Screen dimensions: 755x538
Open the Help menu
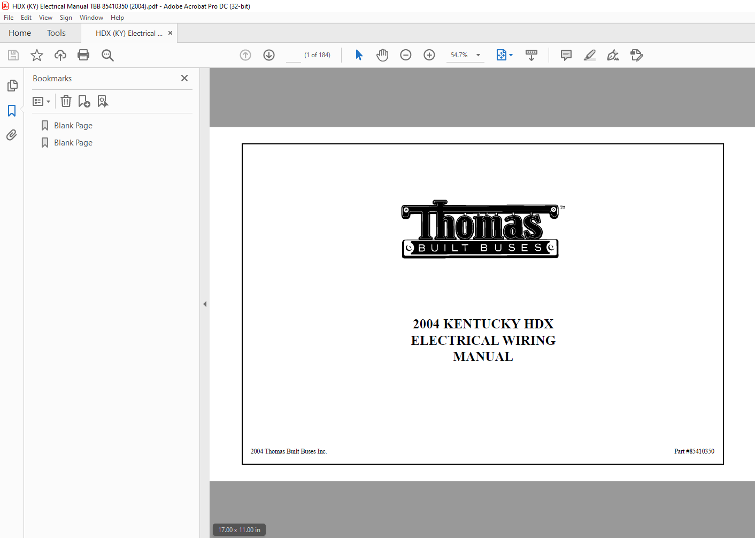[x=117, y=18]
